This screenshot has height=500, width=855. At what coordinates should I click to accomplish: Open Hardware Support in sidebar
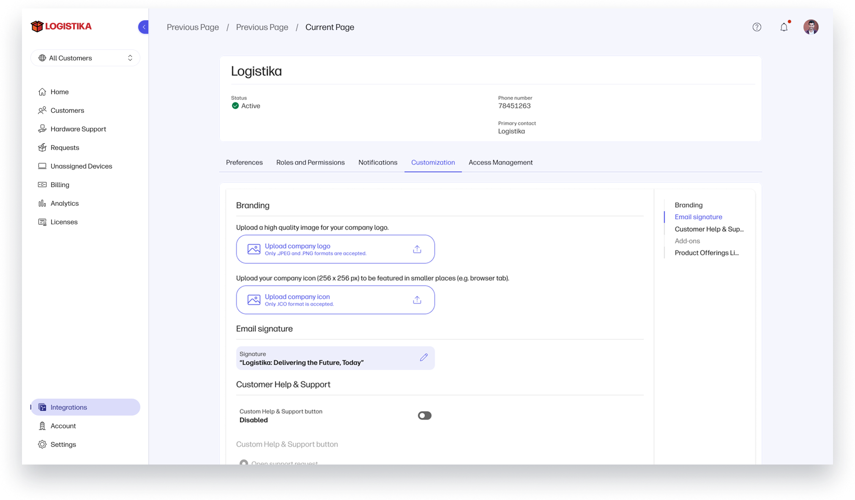(x=78, y=129)
